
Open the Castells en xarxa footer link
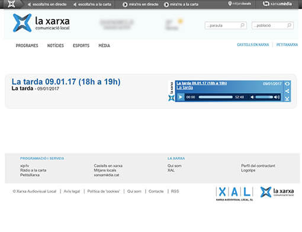point(108,166)
